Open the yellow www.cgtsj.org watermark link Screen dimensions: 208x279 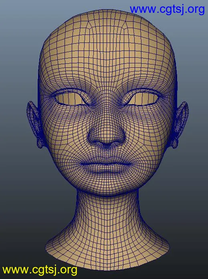pos(40,270)
